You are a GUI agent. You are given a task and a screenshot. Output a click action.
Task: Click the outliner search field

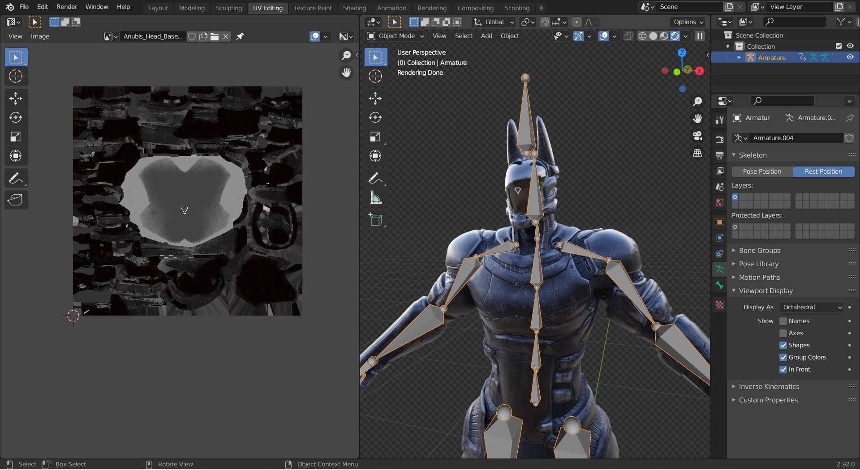795,21
